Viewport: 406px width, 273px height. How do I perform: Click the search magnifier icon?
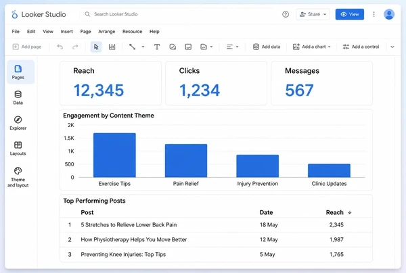tap(87, 14)
